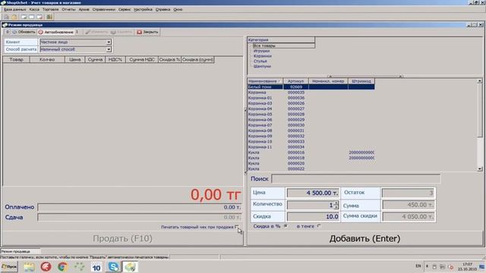Screen dimensions: 486x273
Task: Click the yellow-green icon ending the main toolbar
Action: 49,17
